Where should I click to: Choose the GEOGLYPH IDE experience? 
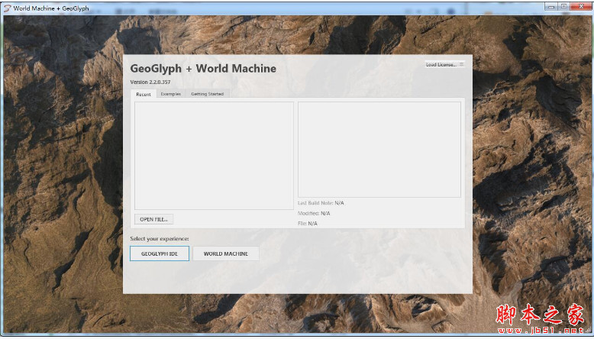[160, 253]
